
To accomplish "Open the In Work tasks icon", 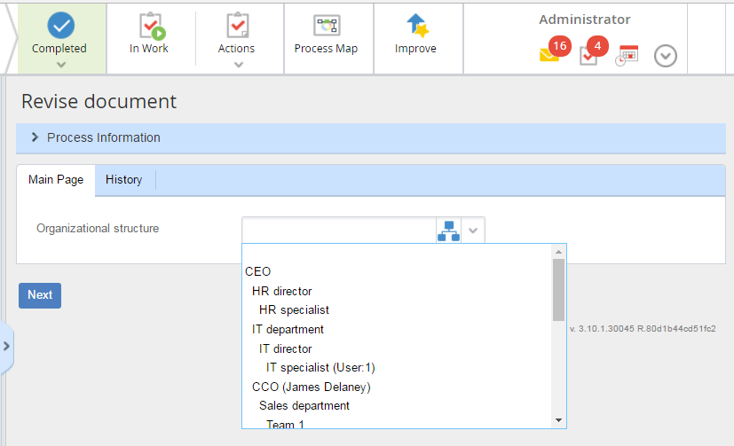I will (152, 26).
